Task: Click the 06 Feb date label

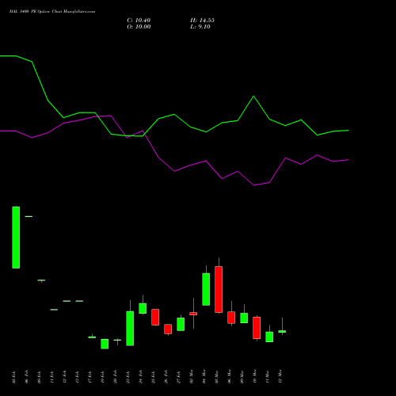Action: [27, 377]
